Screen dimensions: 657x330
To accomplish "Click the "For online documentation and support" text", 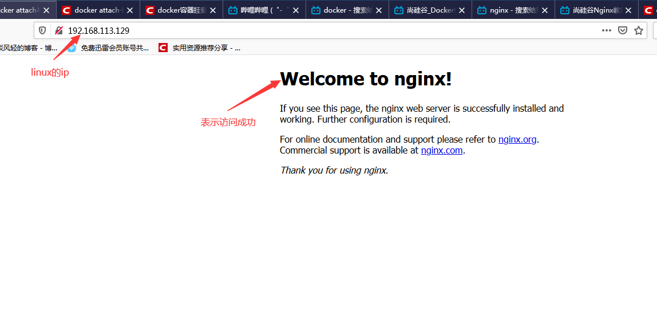I will pos(387,139).
